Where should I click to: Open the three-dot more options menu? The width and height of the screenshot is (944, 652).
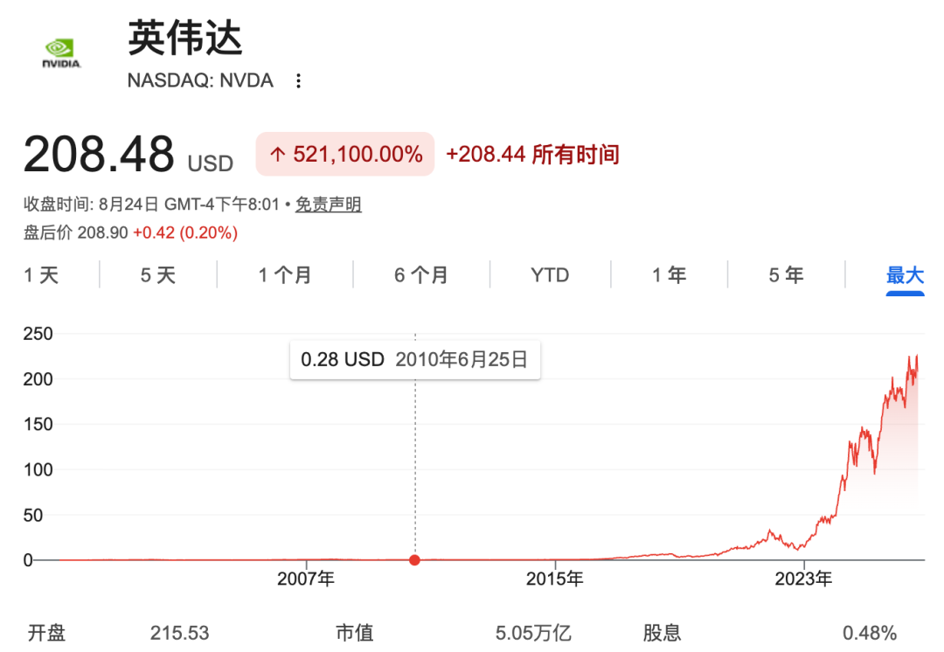(x=298, y=80)
